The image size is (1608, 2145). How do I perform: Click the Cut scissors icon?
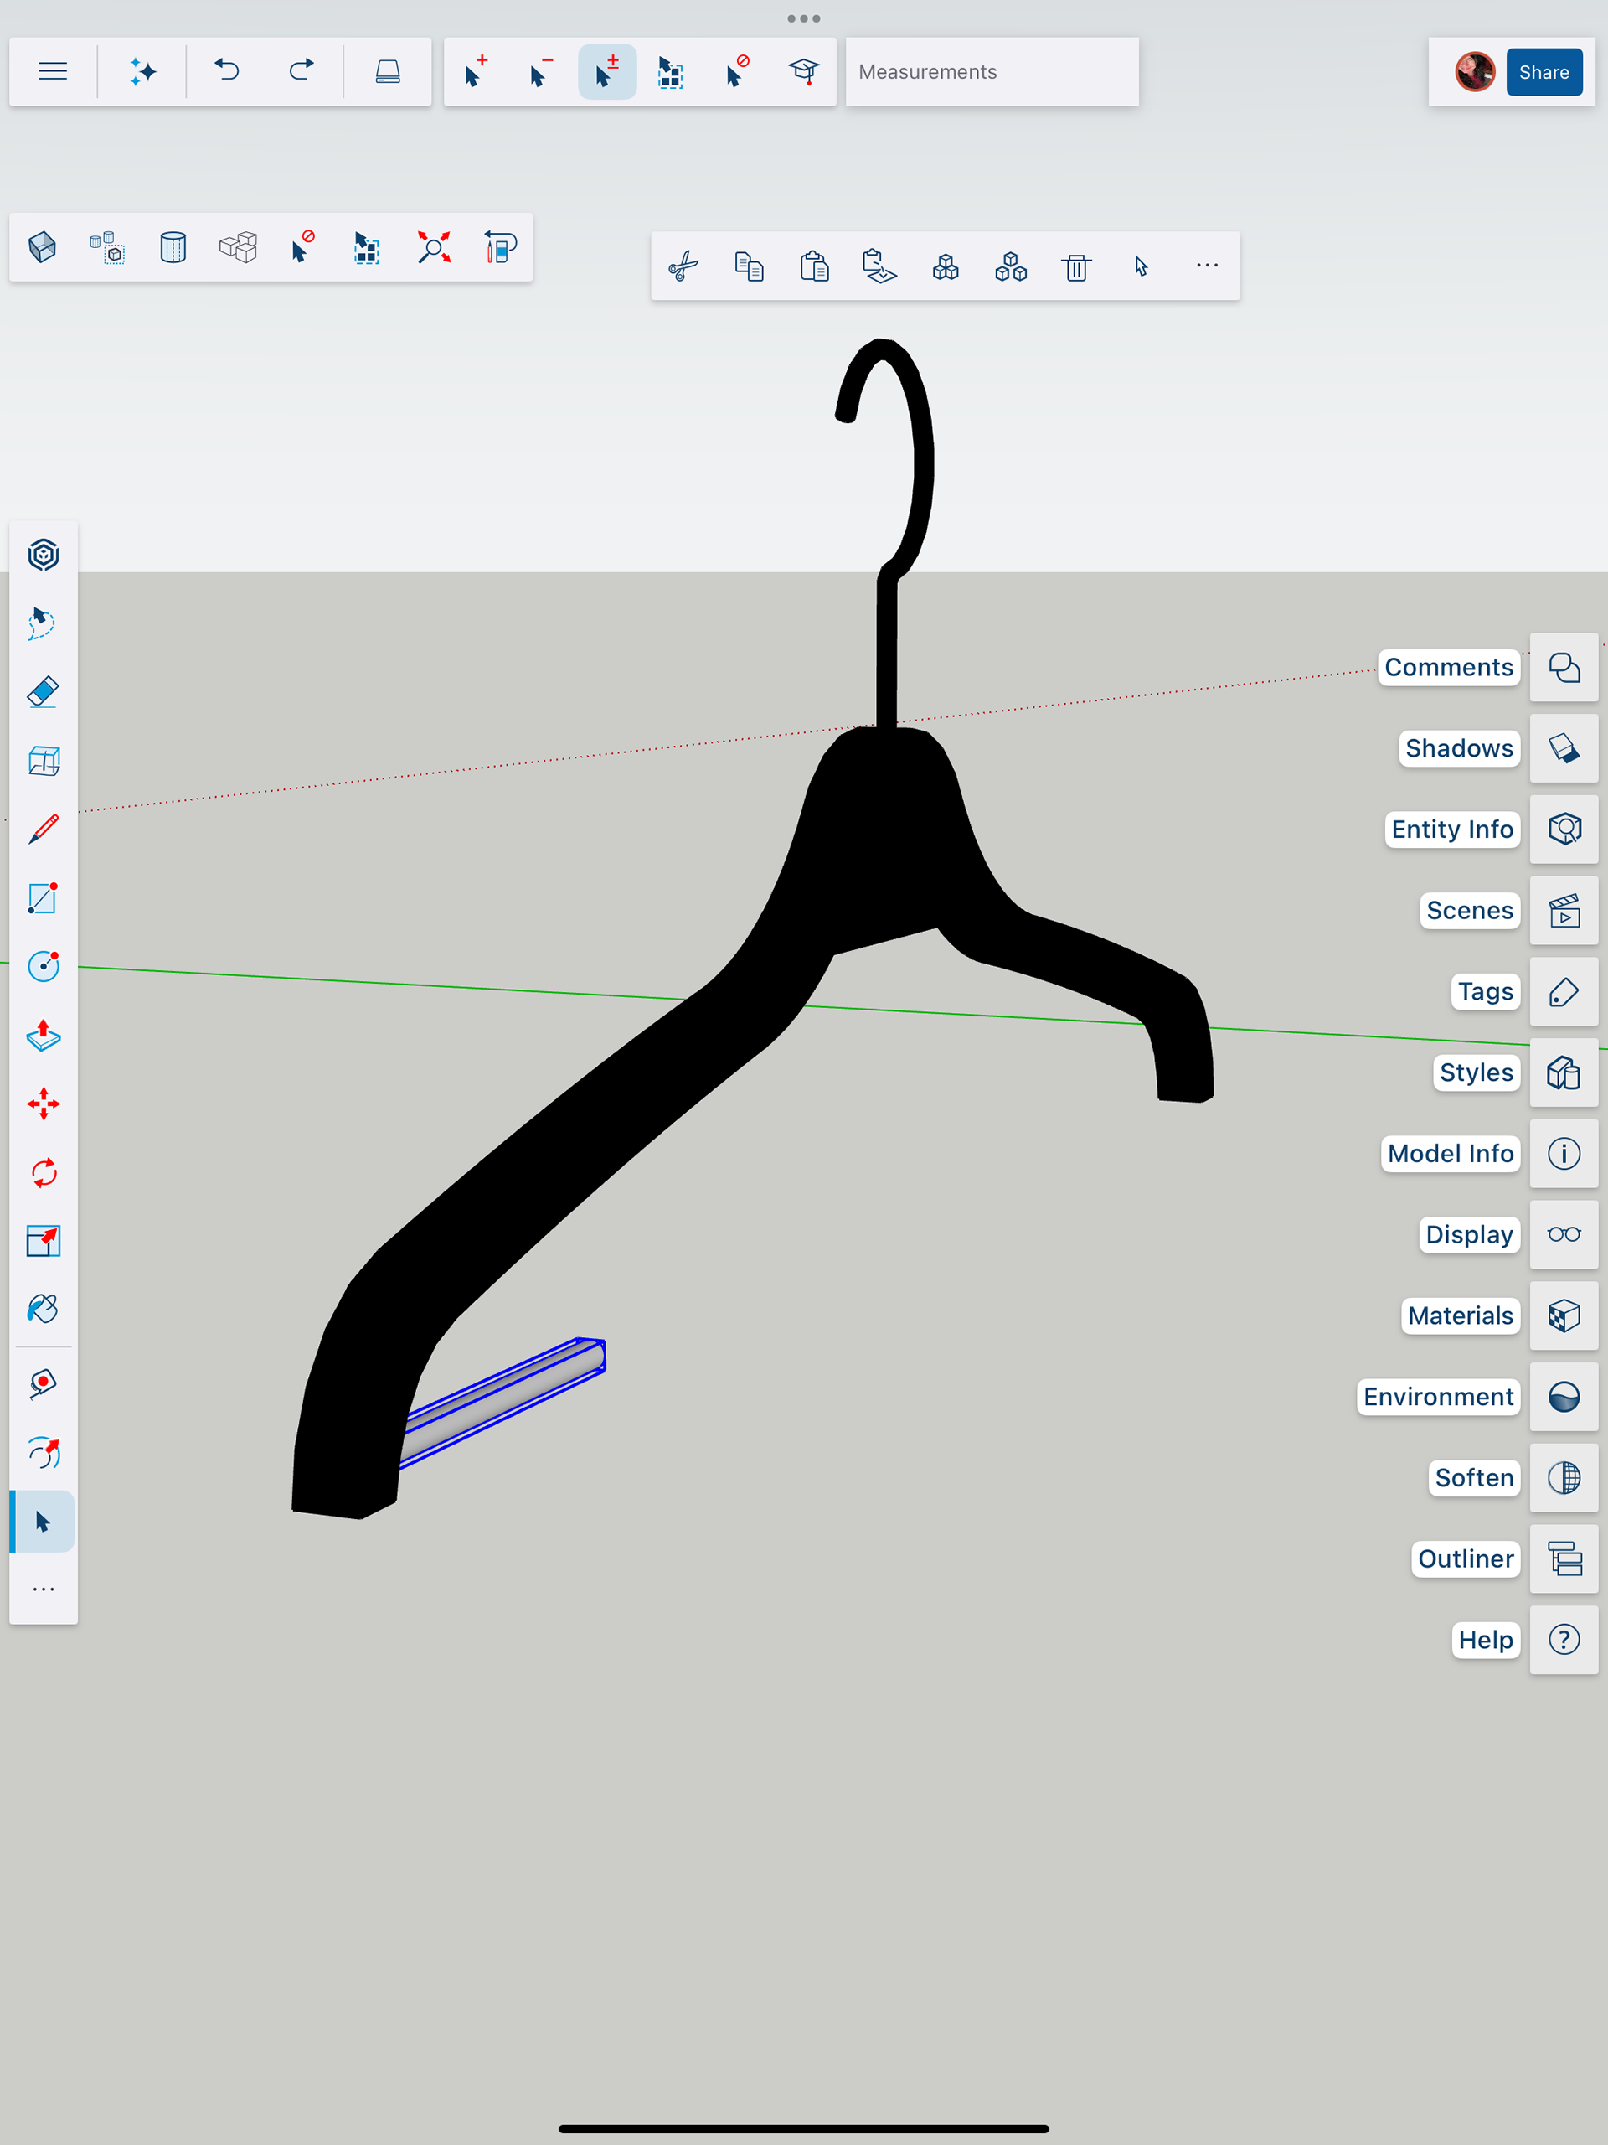(x=683, y=266)
